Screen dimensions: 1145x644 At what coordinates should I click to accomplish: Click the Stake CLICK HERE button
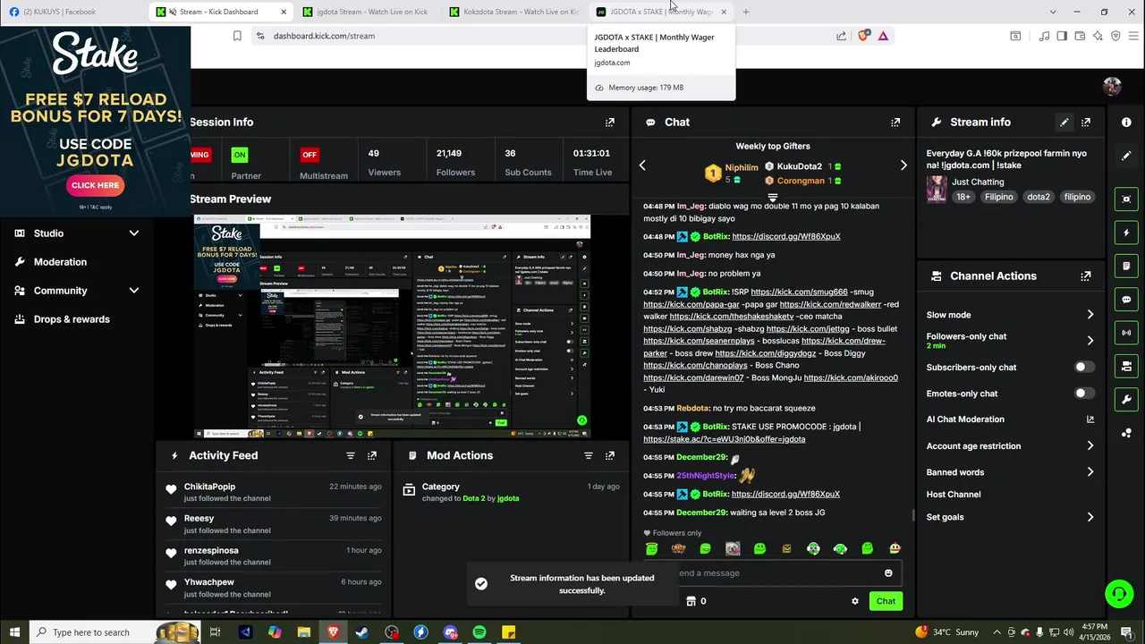pyautogui.click(x=95, y=185)
